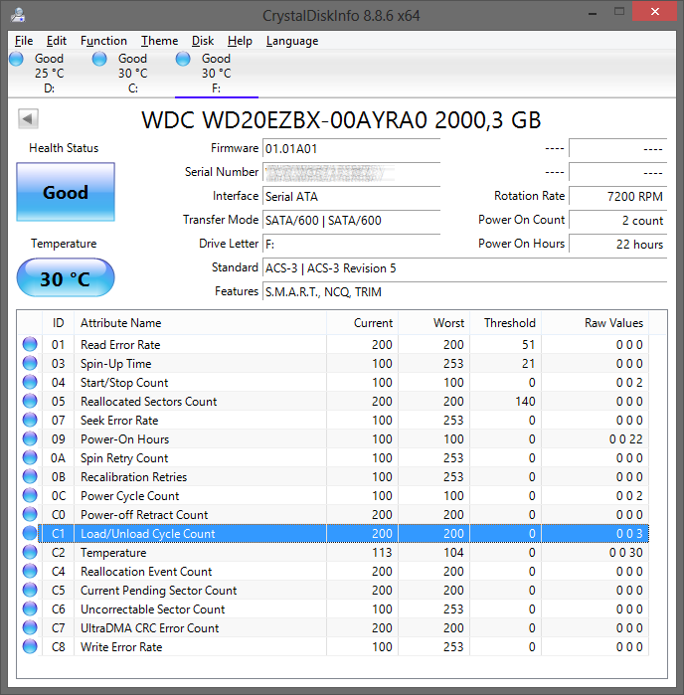The width and height of the screenshot is (684, 695).
Task: Click status orb of Start/Stop Count
Action: click(30, 382)
